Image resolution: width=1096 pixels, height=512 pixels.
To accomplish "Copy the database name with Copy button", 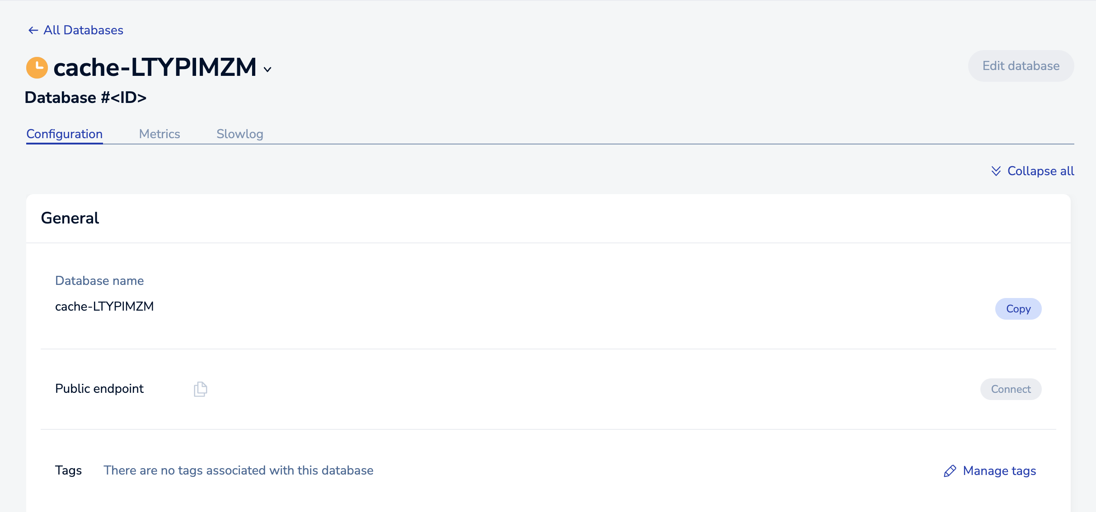I will click(x=1018, y=309).
